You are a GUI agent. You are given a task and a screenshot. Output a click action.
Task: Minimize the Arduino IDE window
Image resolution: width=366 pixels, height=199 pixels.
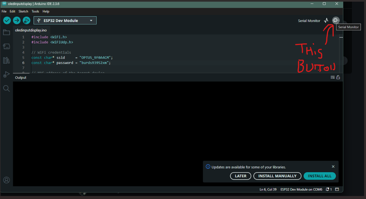312,4
